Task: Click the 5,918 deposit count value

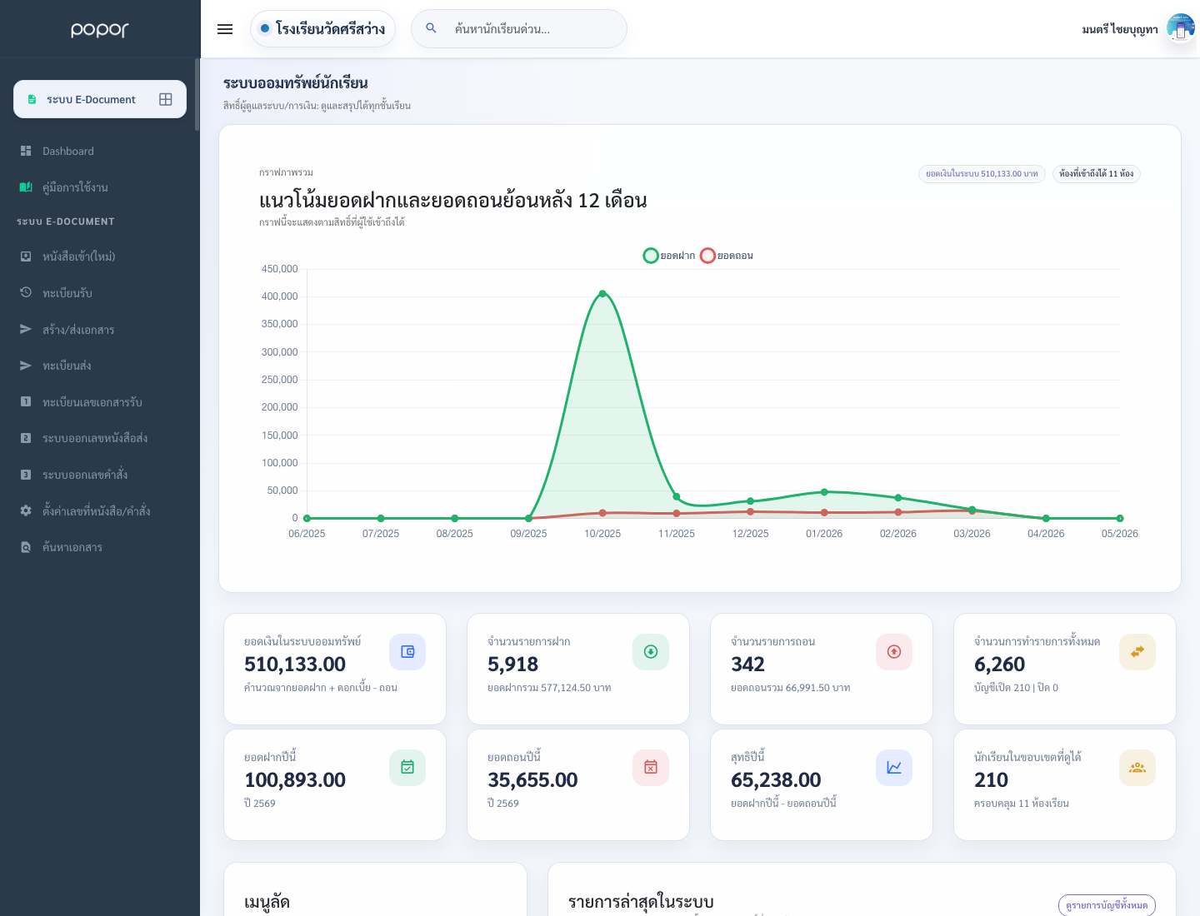Action: [x=512, y=665]
